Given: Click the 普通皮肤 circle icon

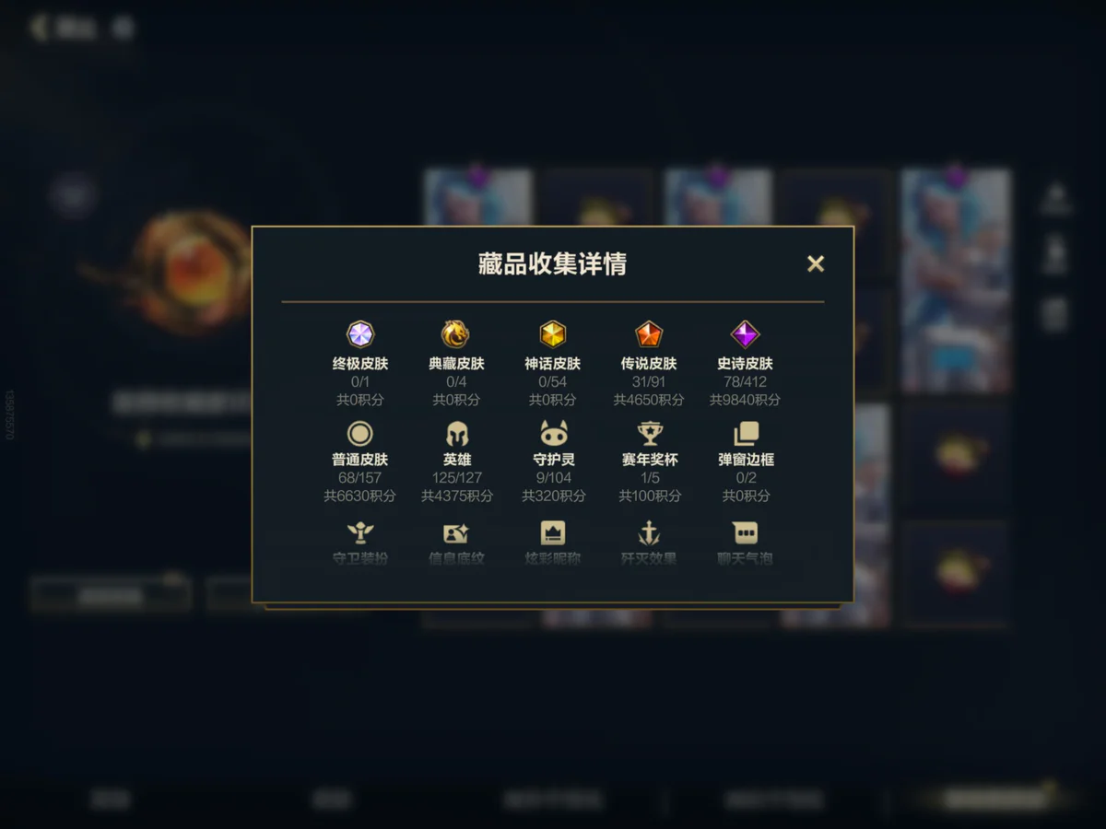Looking at the screenshot, I should click(360, 433).
